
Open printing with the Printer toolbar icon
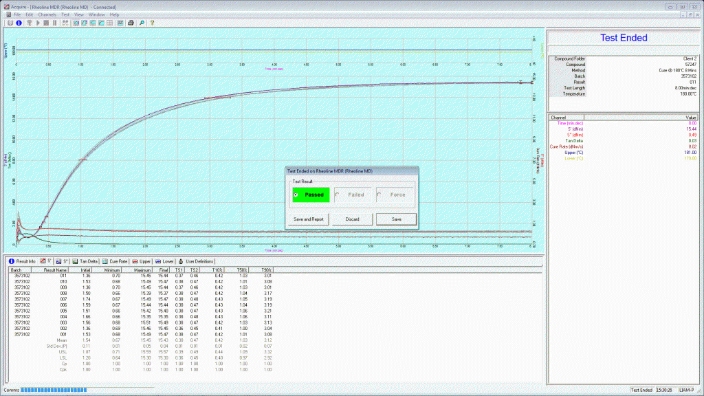point(131,23)
